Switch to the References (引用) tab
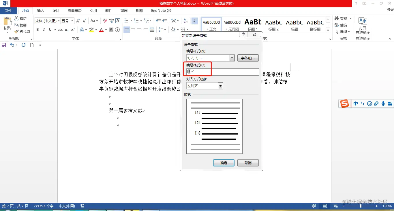Viewport: 394px width, 211px height. [93, 11]
